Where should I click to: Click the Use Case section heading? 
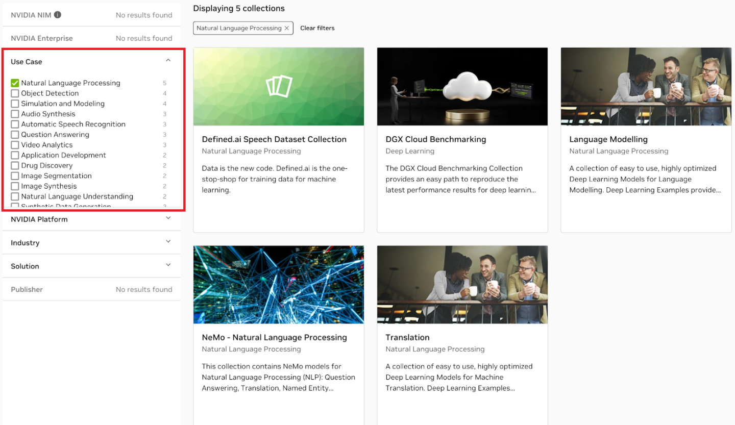coord(27,62)
